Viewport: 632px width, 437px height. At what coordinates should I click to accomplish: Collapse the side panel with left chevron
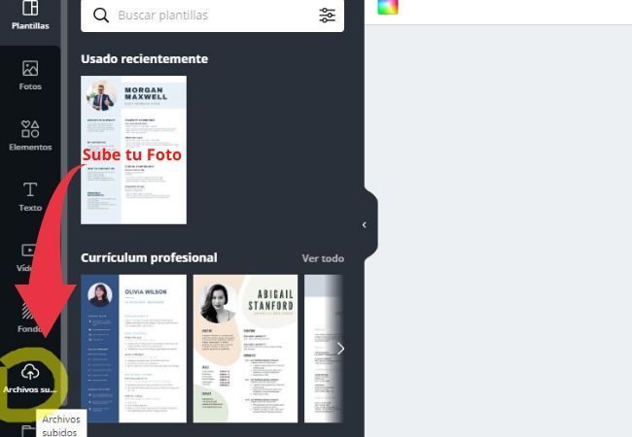pyautogui.click(x=364, y=224)
